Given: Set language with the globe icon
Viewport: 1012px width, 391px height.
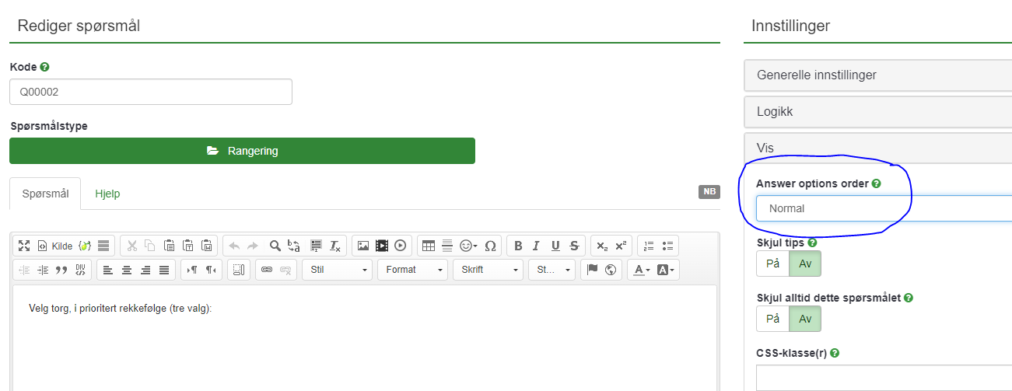Looking at the screenshot, I should click(611, 270).
